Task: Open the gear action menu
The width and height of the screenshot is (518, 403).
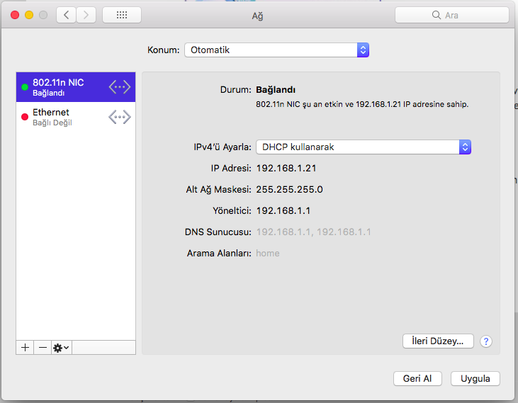Action: pos(61,348)
